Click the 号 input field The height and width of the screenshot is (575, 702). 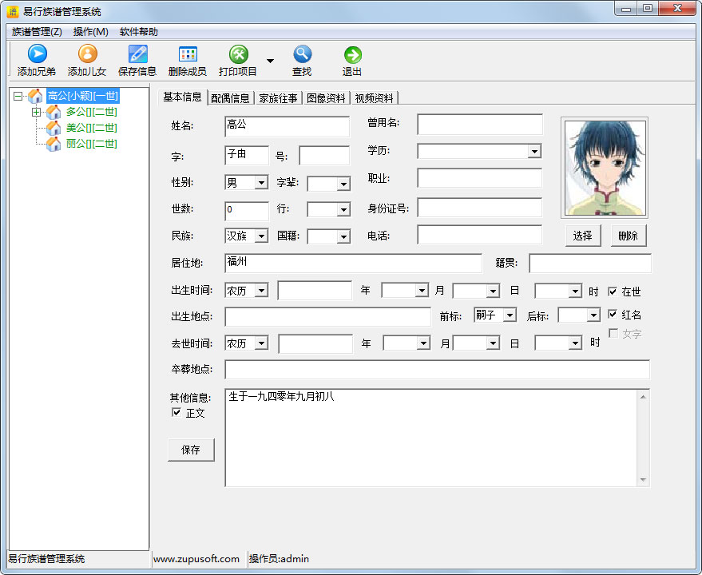pyautogui.click(x=324, y=155)
